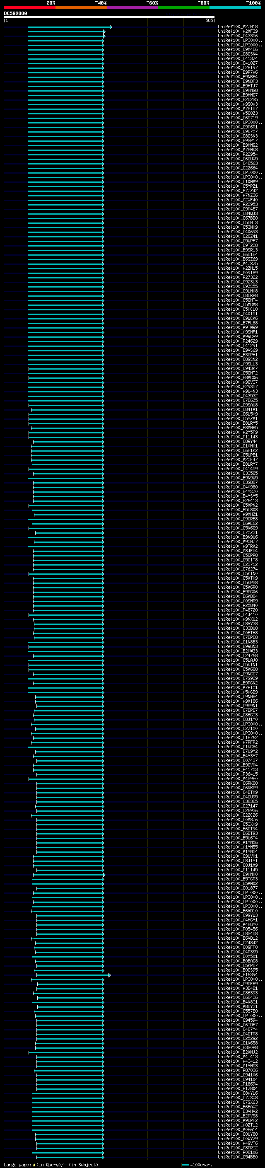Select hit UniRef100_B9NBF3

point(238,82)
